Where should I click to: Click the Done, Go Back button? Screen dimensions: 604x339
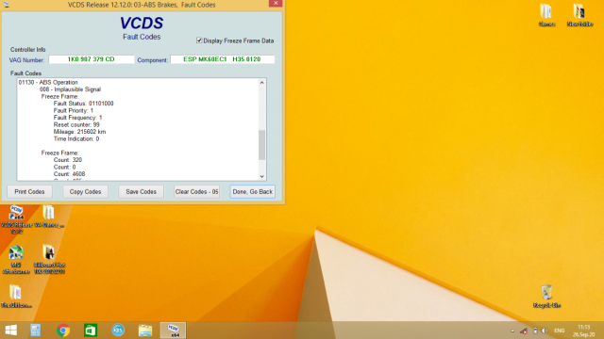[253, 191]
